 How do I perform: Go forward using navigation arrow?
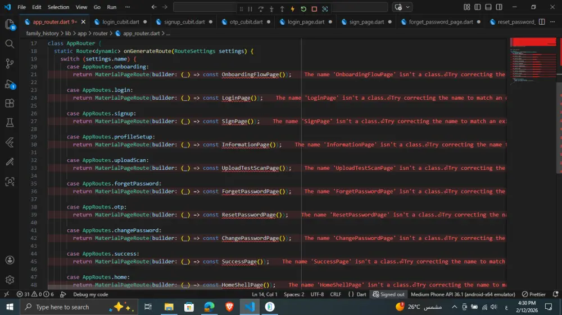pos(165,7)
